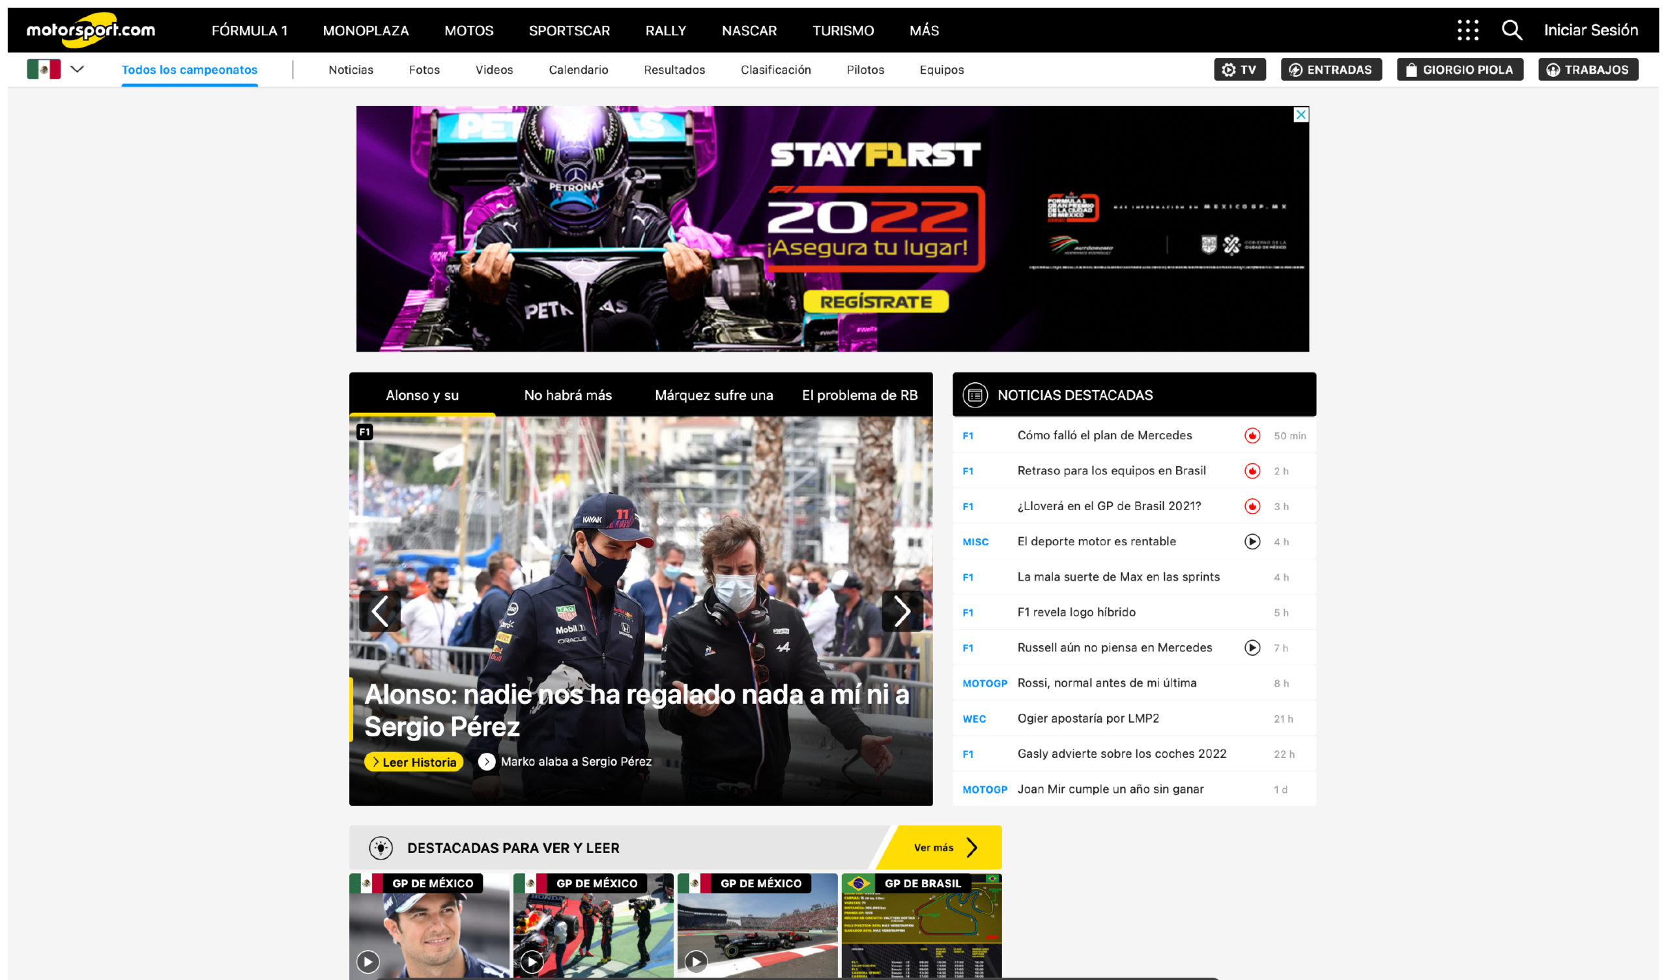This screenshot has height=980, width=1668.
Task: Open TV button with reel icon
Action: click(x=1239, y=70)
